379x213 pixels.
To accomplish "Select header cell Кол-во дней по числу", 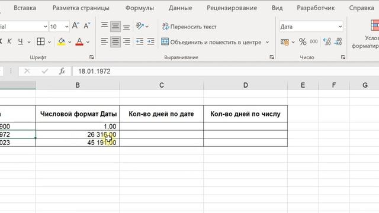I will tap(245, 114).
